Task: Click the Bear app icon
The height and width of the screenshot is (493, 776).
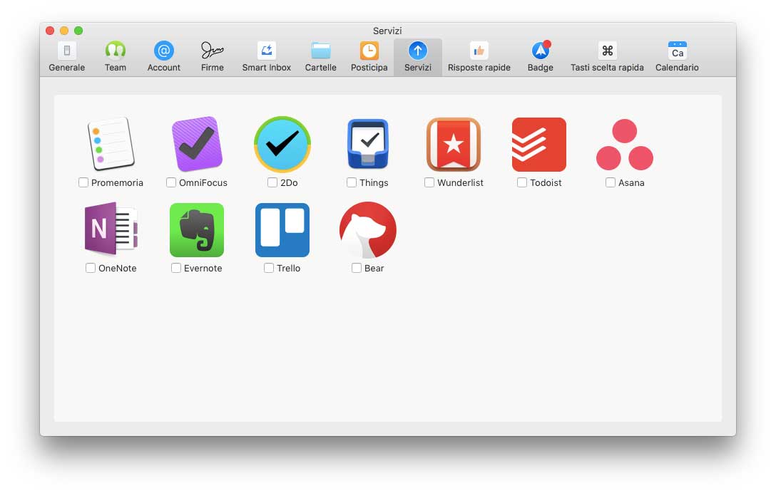Action: tap(368, 230)
